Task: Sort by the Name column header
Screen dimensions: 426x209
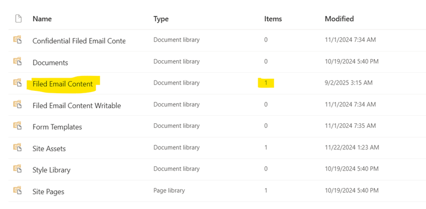Action: [x=42, y=19]
